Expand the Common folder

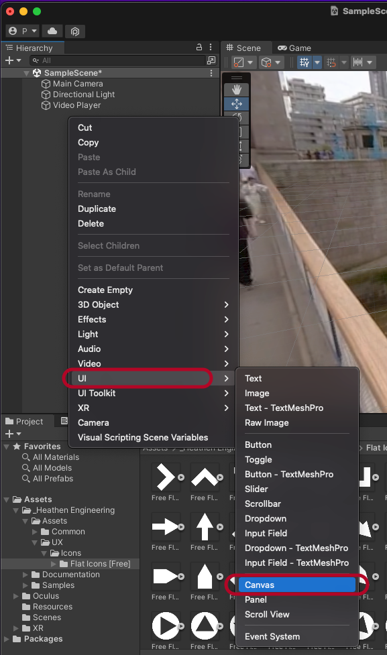click(35, 532)
